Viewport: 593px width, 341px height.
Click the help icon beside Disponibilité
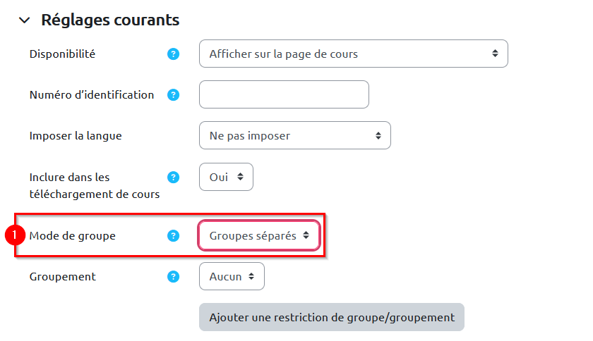click(x=174, y=54)
